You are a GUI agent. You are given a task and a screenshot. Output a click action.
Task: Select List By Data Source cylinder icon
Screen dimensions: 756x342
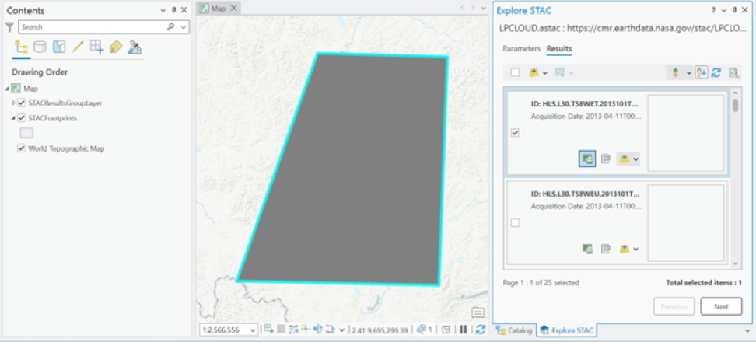(x=40, y=47)
